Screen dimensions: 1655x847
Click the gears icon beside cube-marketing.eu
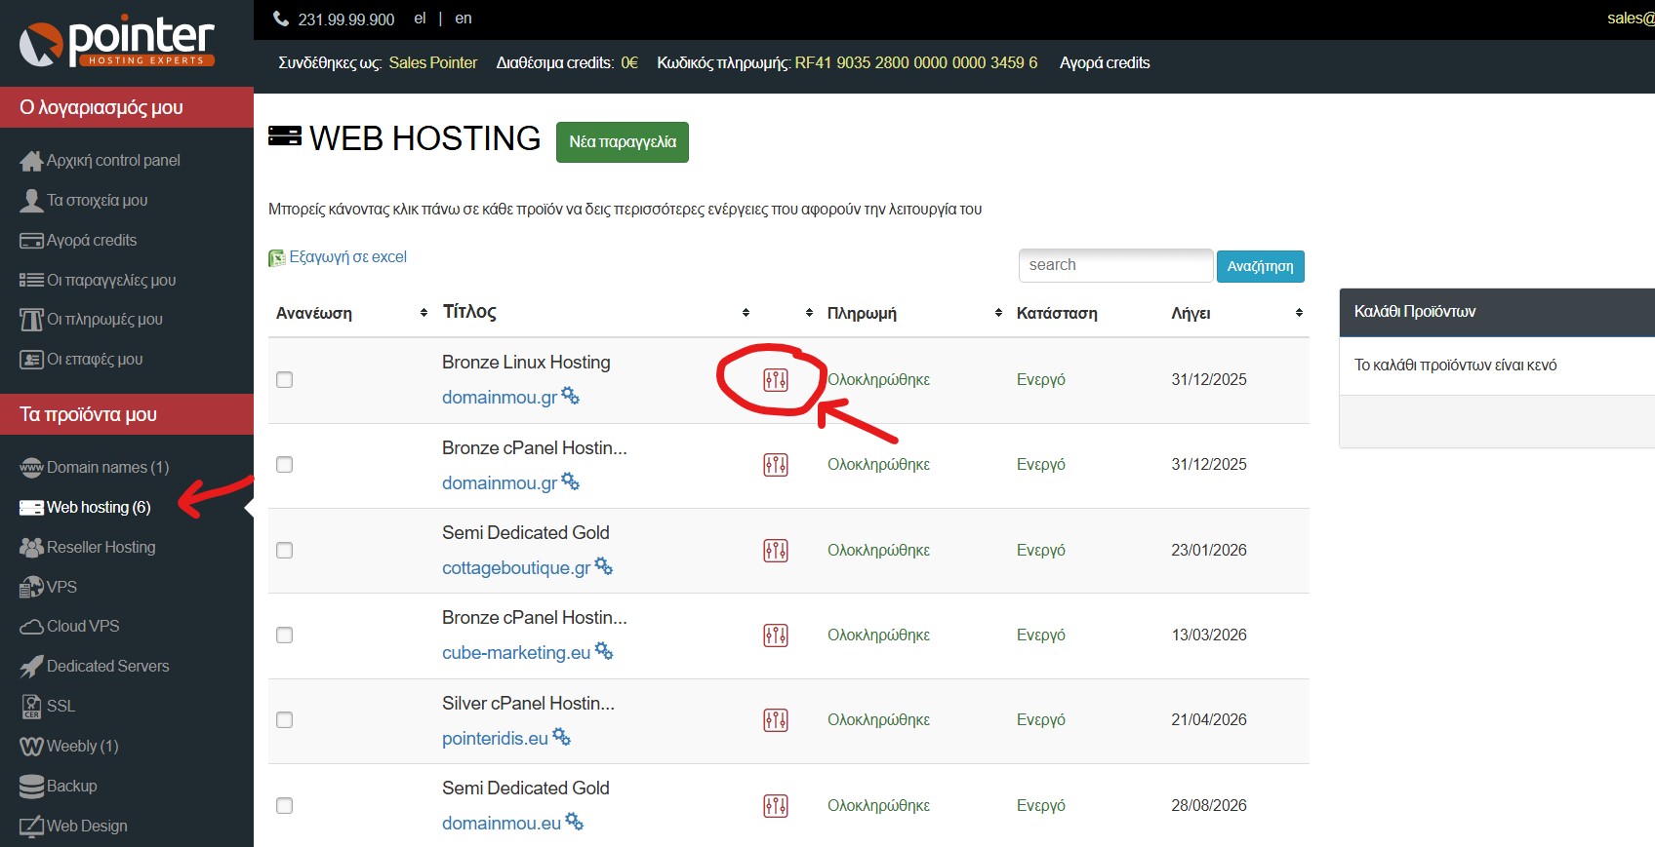[x=604, y=651]
